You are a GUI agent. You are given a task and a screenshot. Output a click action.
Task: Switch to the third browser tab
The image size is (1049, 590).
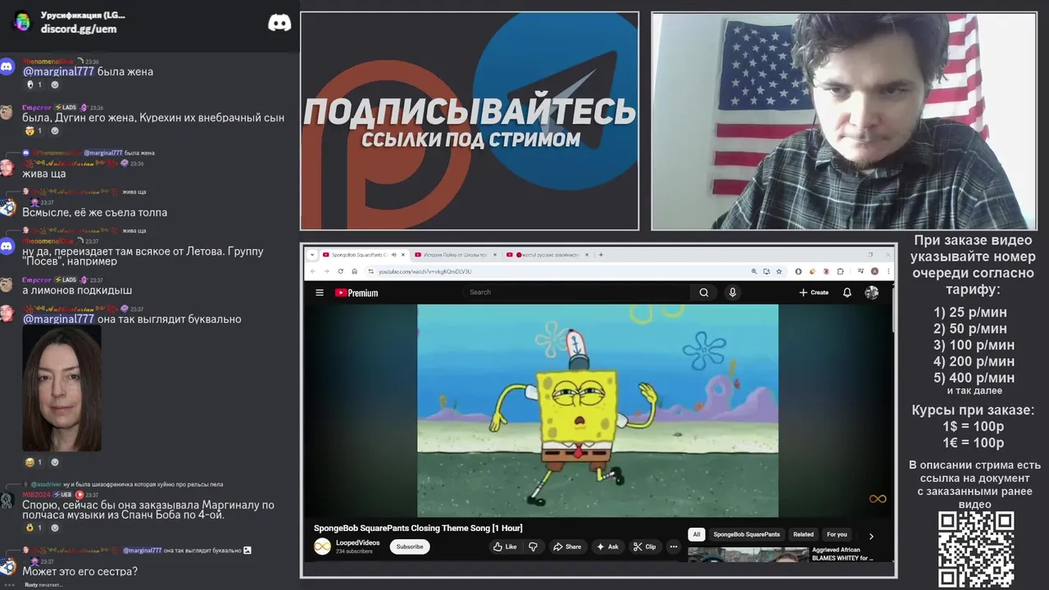coord(547,255)
